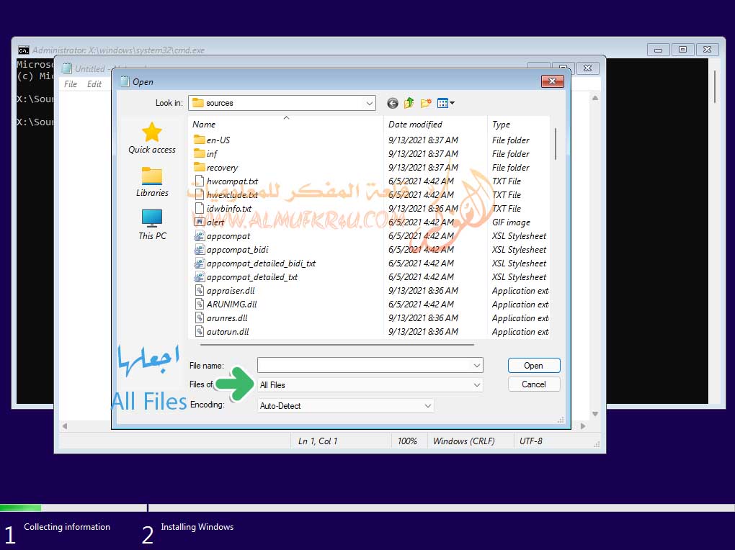This screenshot has width=735, height=550.
Task: Select the appcompat_bidi stylesheet icon
Action: pos(199,249)
